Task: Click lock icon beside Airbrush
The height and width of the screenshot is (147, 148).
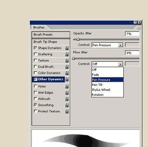Action: click(x=67, y=99)
